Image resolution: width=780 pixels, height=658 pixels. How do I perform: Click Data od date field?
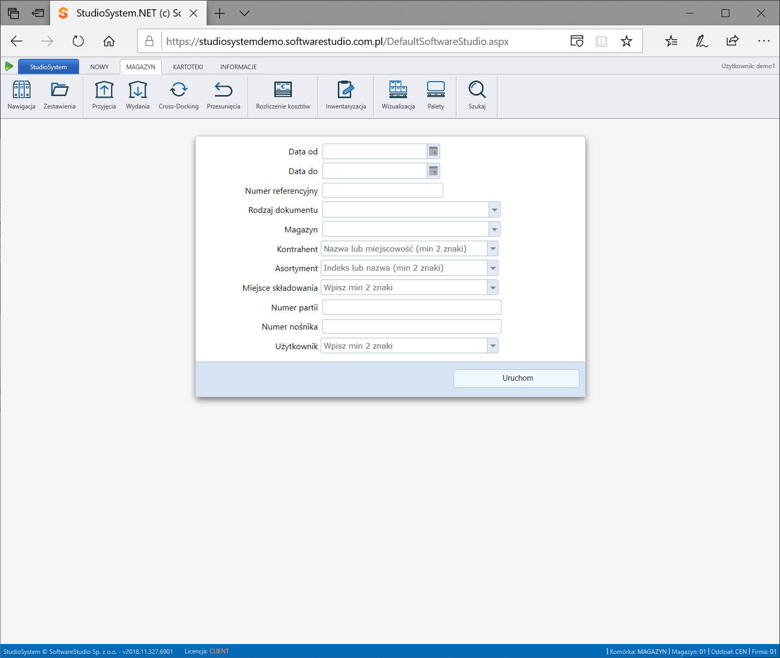[375, 151]
